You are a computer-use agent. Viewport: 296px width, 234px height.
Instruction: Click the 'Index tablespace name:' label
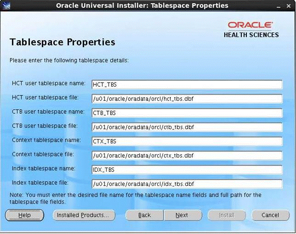(x=43, y=168)
